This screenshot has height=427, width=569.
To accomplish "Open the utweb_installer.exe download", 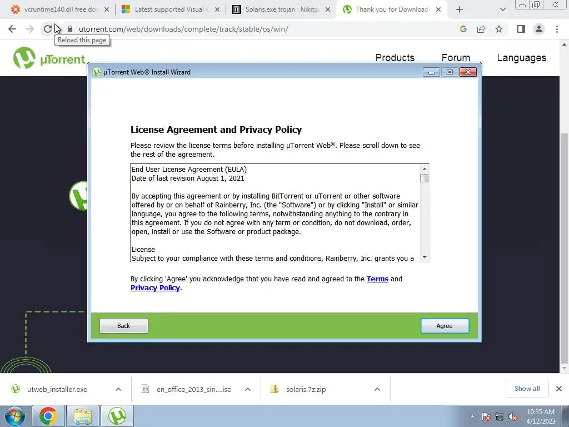I will click(57, 389).
